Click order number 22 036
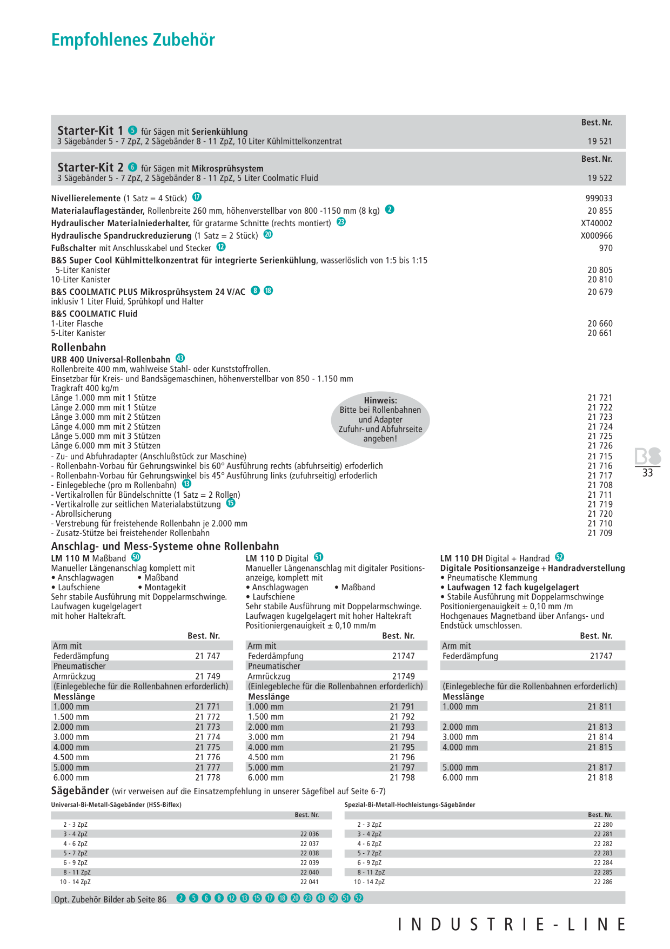Screen dimensions: 670x949 pyautogui.click(x=310, y=834)
